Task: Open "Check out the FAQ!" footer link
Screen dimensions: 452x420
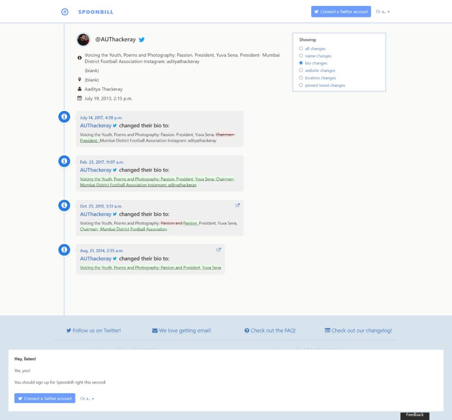Action: point(270,331)
